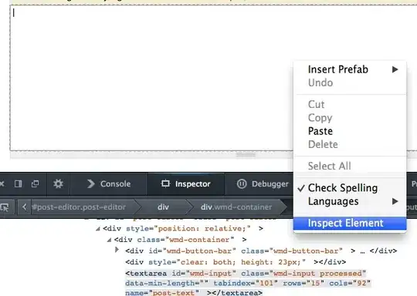Viewport: 417px width, 296px height.
Task: Choose Copy from context menu
Action: click(x=350, y=118)
